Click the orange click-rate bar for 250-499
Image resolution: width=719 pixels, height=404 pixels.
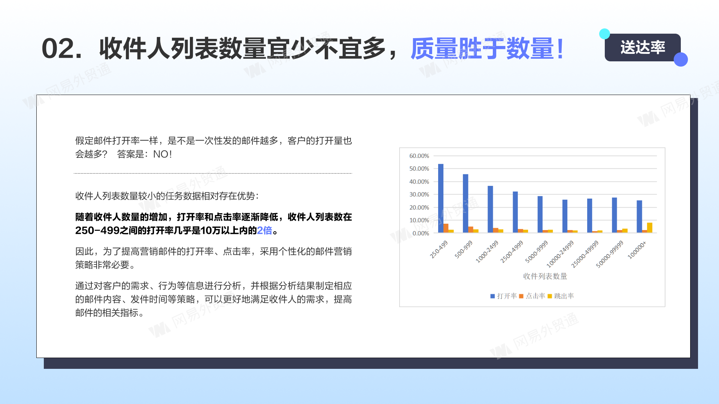tap(446, 228)
